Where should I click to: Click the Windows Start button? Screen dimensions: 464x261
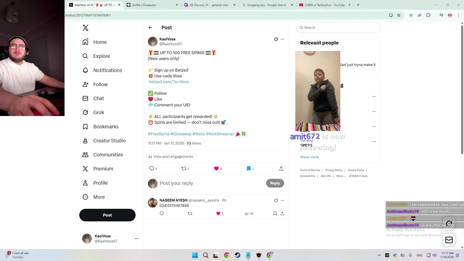(195, 255)
